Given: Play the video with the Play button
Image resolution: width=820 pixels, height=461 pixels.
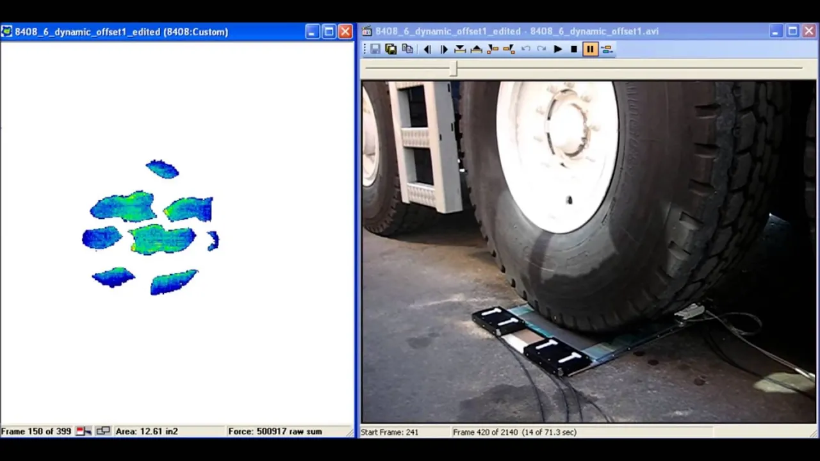Looking at the screenshot, I should (558, 49).
